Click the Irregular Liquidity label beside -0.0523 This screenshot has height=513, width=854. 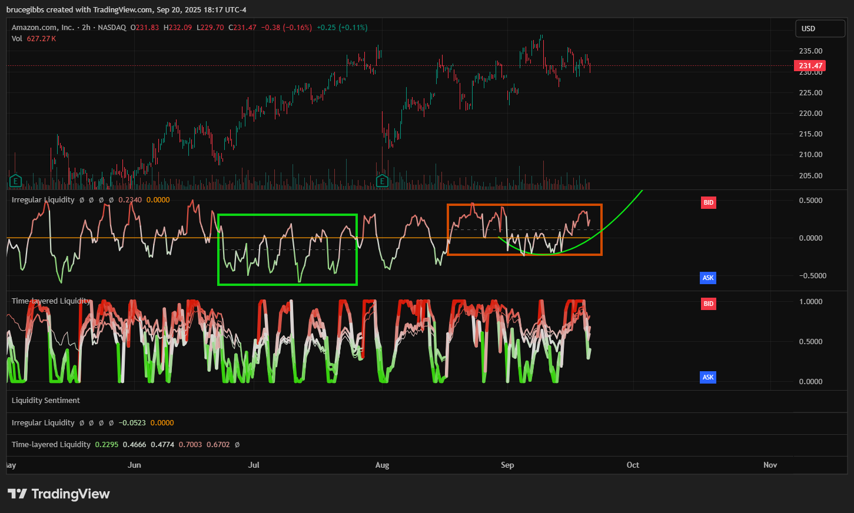[43, 422]
